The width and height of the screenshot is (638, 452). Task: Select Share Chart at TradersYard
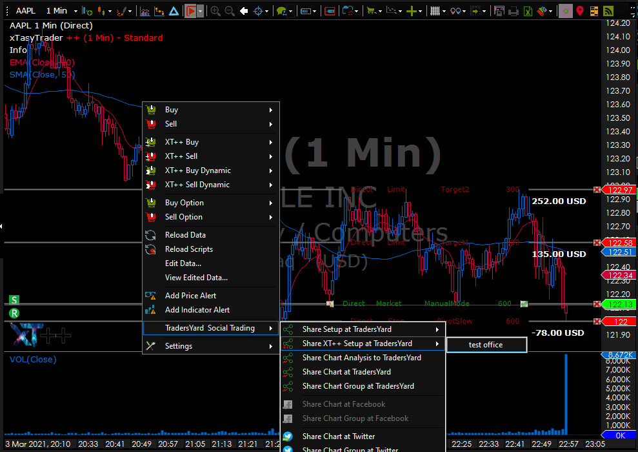click(x=363, y=372)
